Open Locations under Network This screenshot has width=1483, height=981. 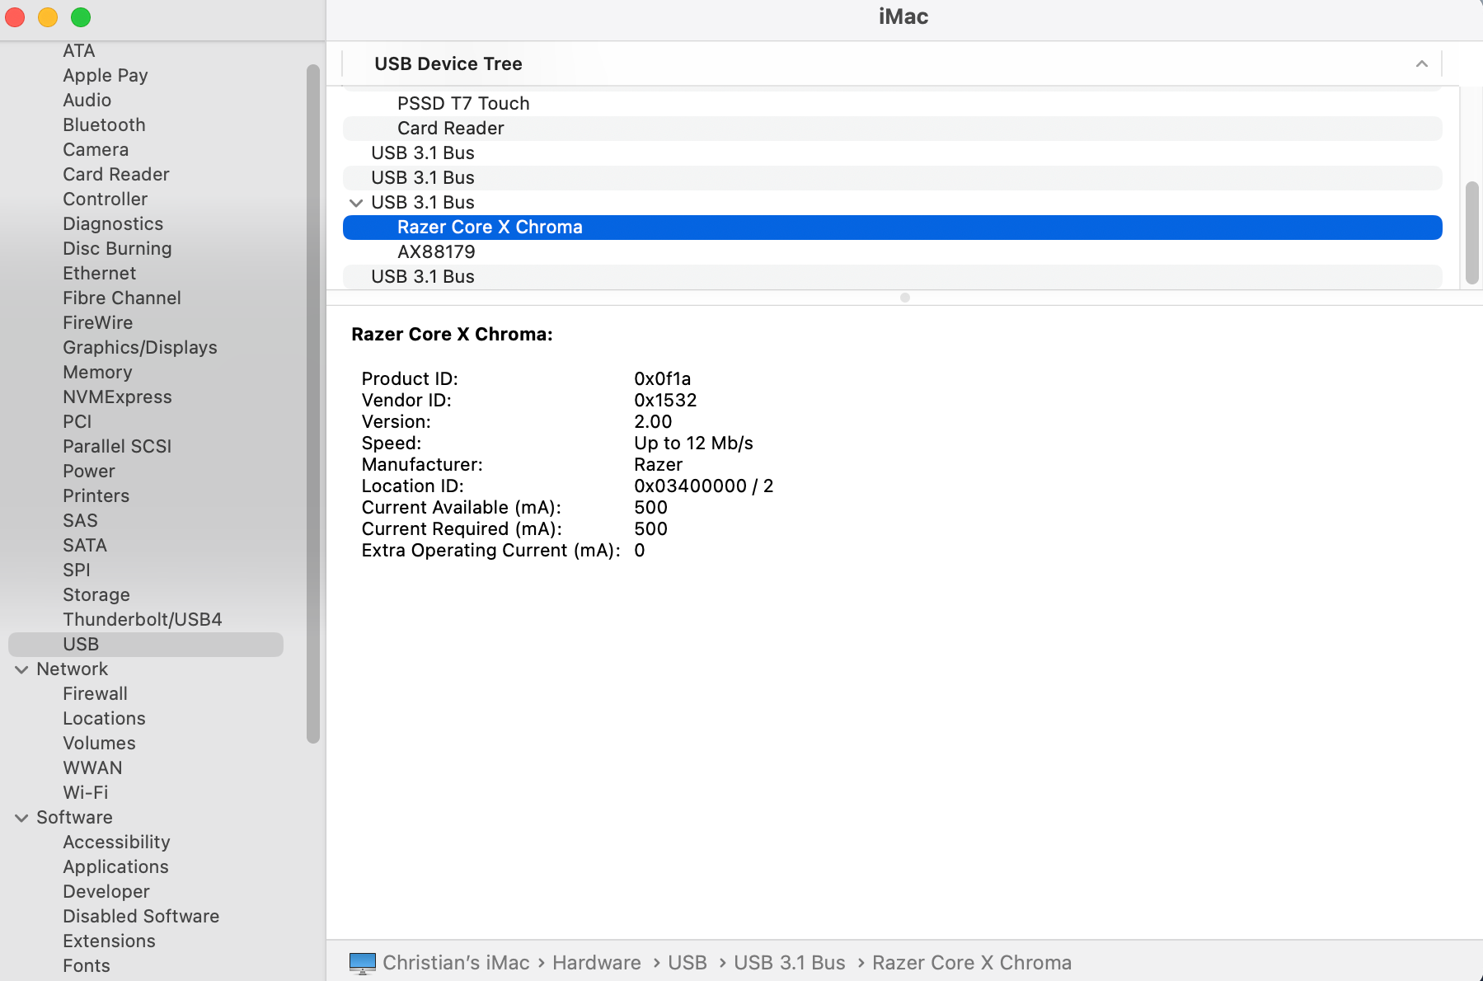click(x=104, y=719)
